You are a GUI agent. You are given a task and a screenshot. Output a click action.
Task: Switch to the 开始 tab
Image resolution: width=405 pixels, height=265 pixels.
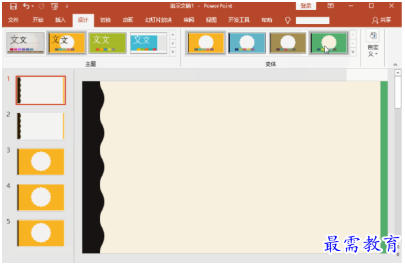pyautogui.click(x=38, y=20)
